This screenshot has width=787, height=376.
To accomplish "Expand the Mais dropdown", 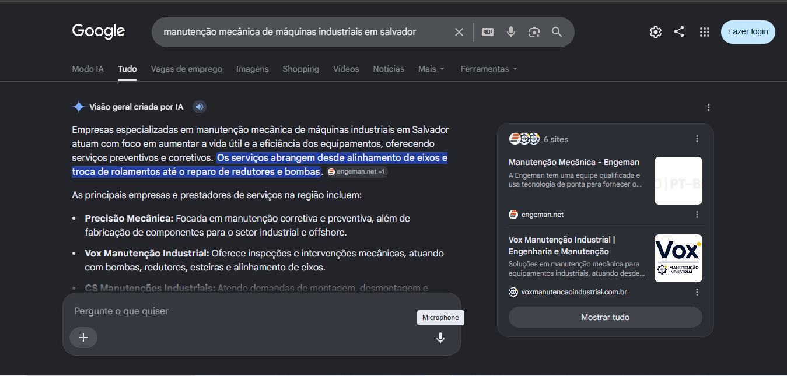I will pos(431,69).
